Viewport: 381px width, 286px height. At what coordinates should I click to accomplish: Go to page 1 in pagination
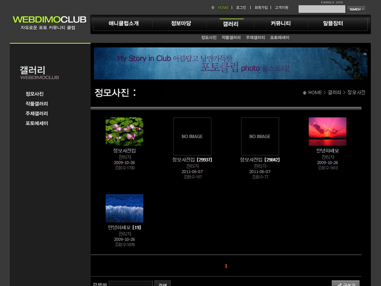point(226,266)
